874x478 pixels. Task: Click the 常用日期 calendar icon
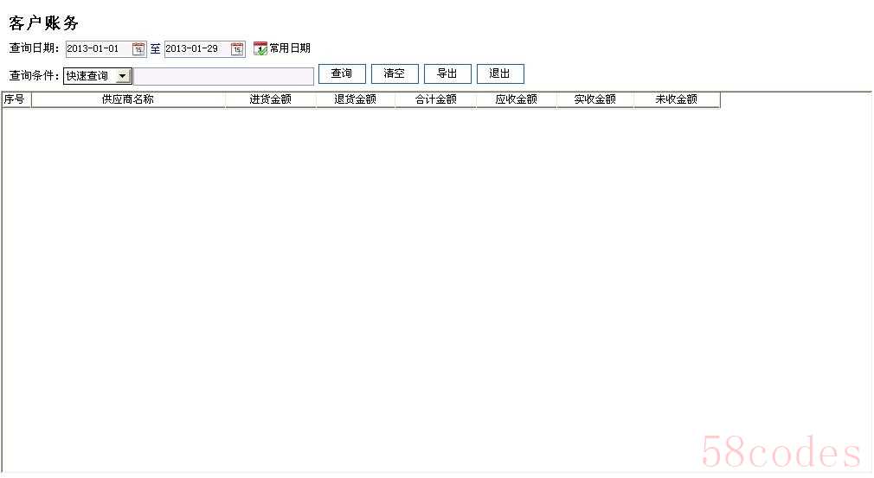click(260, 48)
